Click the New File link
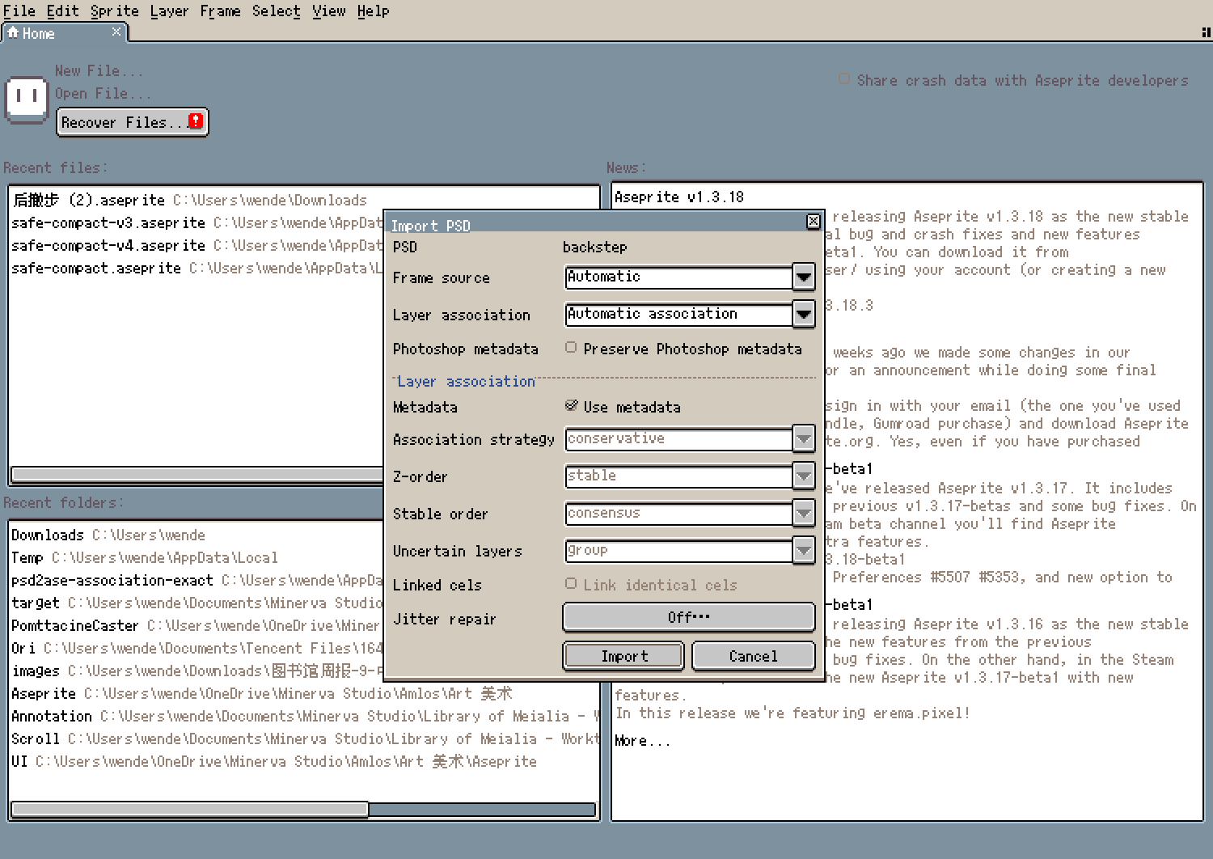The image size is (1213, 859). tap(99, 71)
